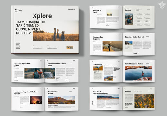Click the circular logo icon on the cover

pyautogui.click(x=16, y=10)
